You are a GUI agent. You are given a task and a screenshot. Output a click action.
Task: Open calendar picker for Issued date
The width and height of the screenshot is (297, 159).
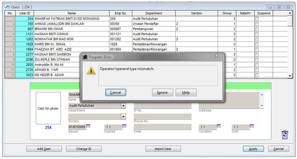pyautogui.click(x=88, y=126)
